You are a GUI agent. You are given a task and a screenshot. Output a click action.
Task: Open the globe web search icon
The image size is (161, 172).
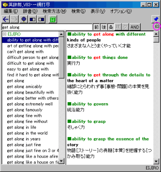[x=24, y=19]
